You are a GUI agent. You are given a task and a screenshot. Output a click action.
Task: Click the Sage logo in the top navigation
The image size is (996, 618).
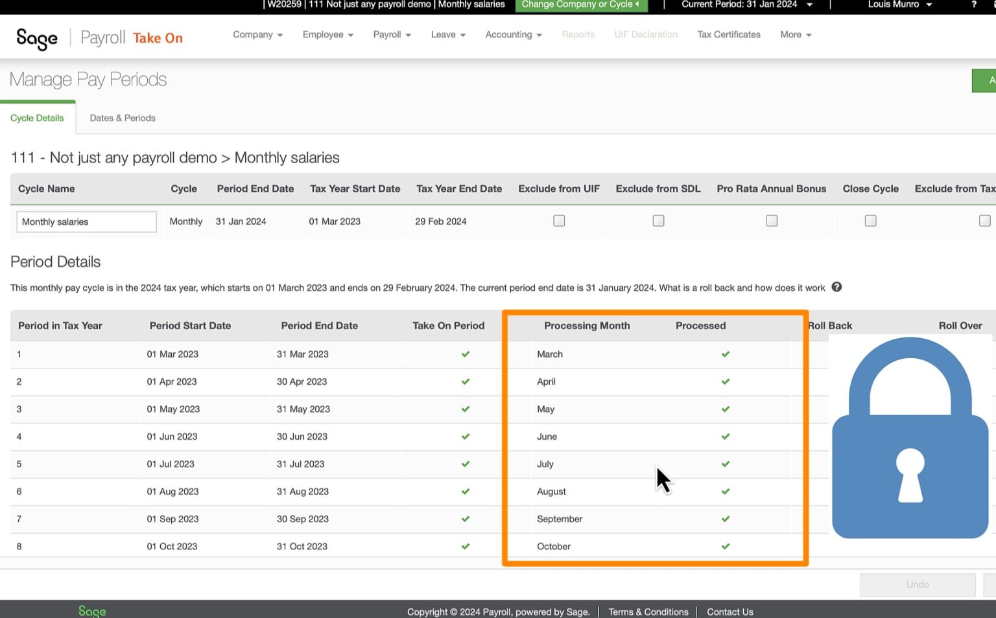pyautogui.click(x=36, y=39)
